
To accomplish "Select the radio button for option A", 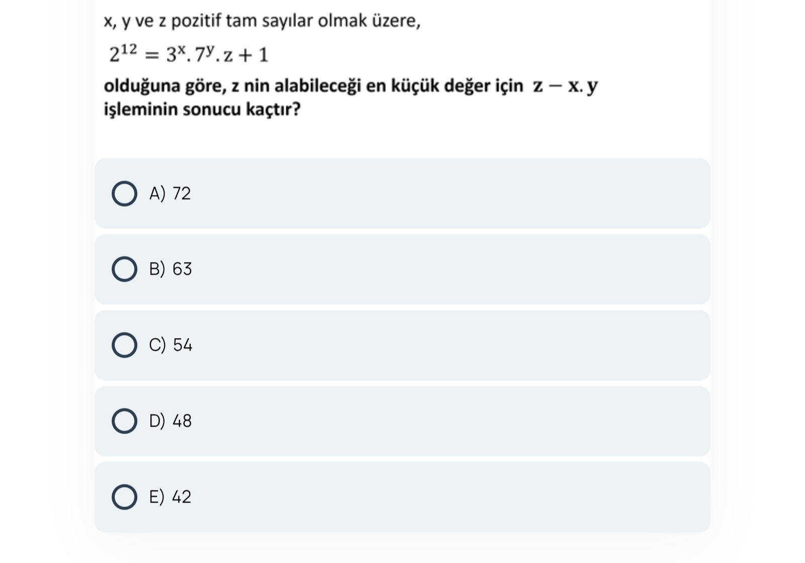I will point(124,194).
